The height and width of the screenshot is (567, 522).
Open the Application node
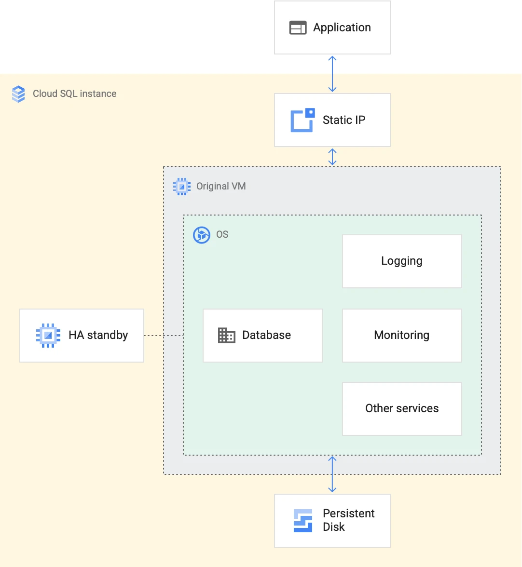332,27
